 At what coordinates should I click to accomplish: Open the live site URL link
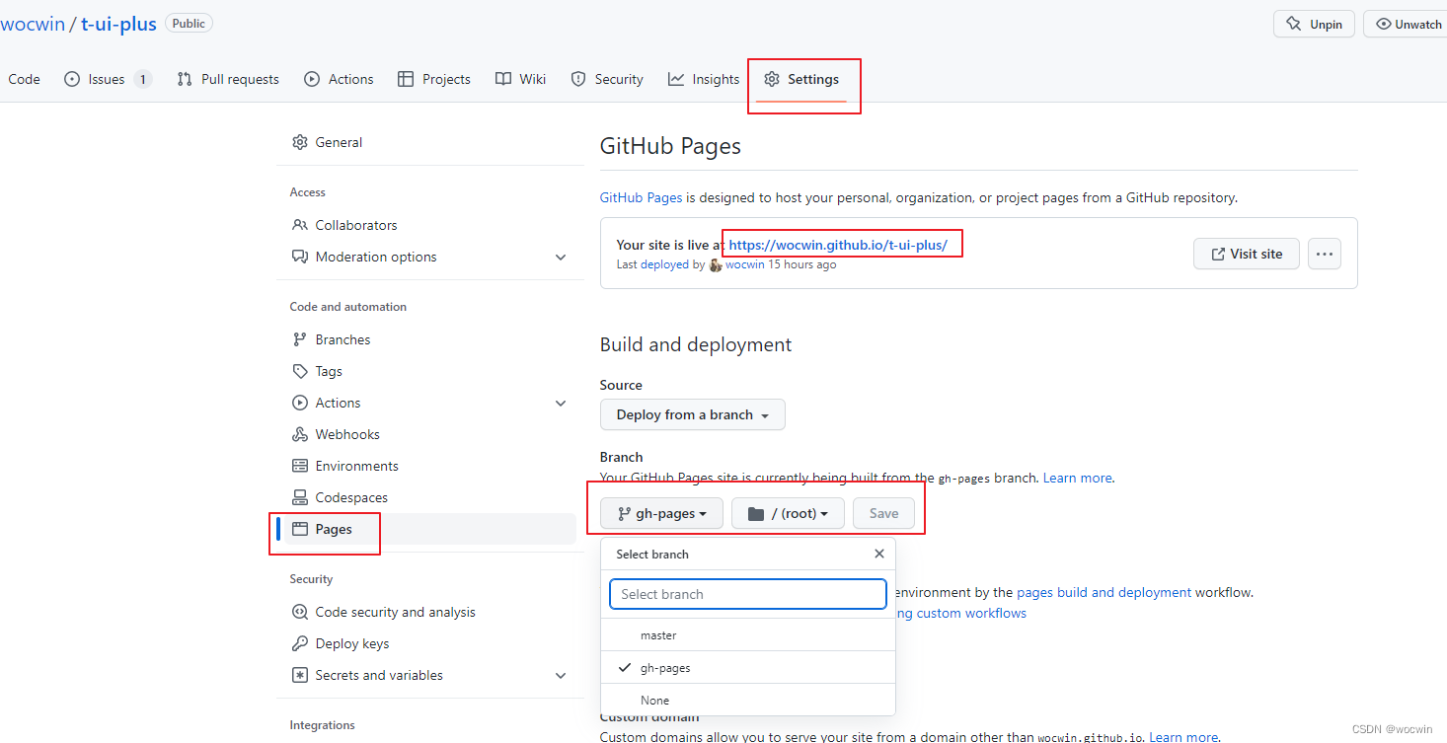[838, 245]
